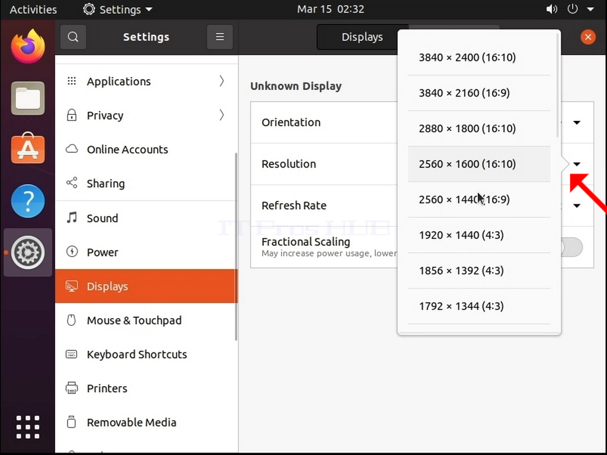Open the clock showing Mar 15 02:32
The image size is (607, 455).
click(x=331, y=9)
